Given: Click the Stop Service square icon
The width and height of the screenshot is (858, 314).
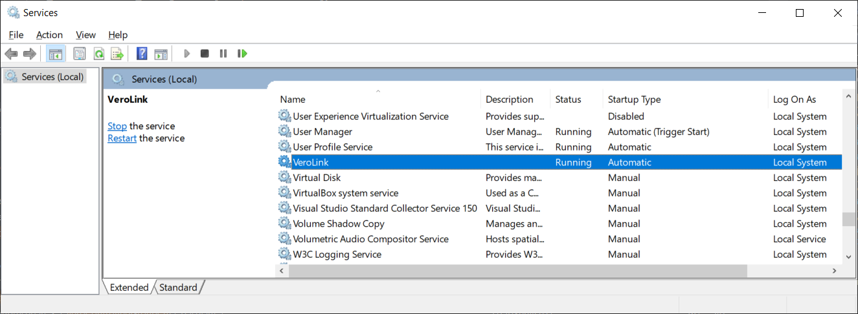Looking at the screenshot, I should pyautogui.click(x=205, y=54).
